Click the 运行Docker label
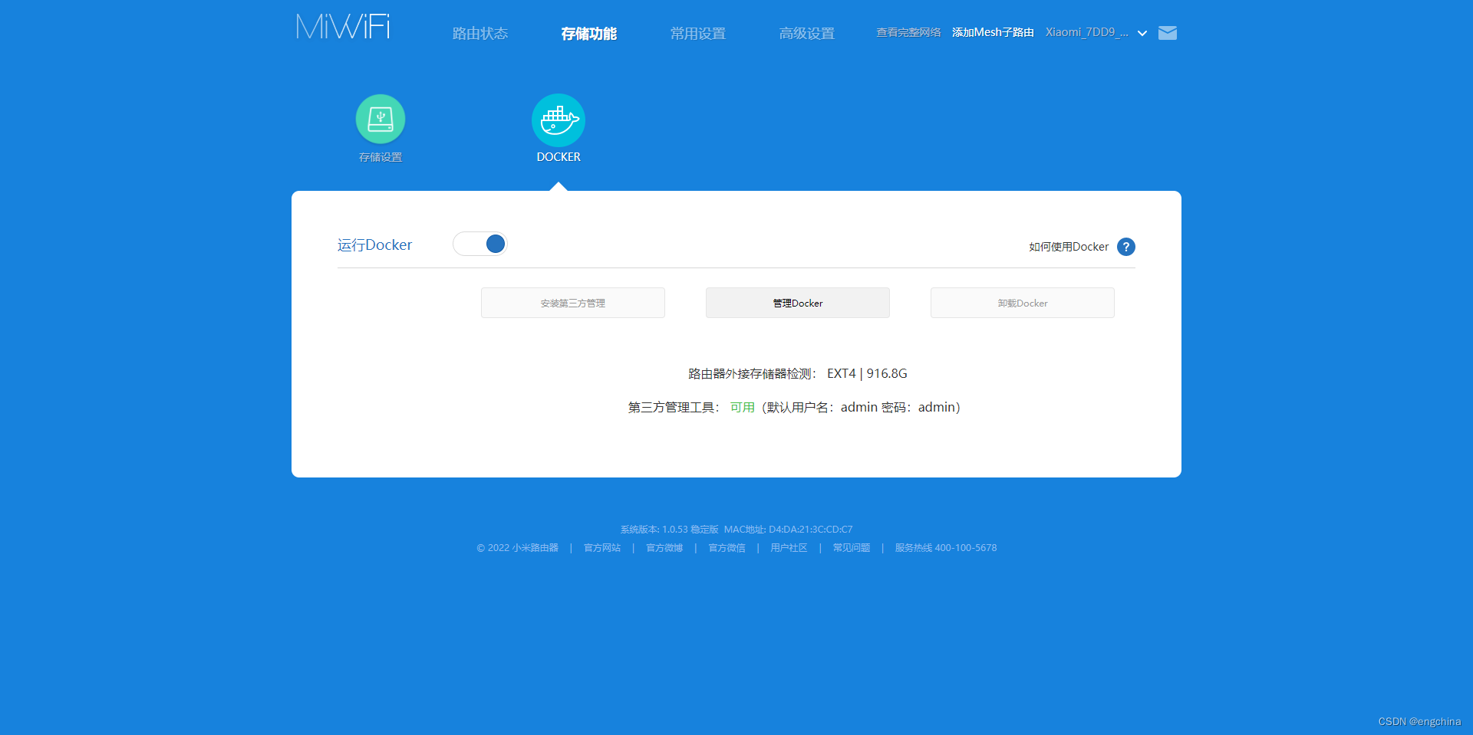This screenshot has width=1473, height=735. (x=375, y=245)
